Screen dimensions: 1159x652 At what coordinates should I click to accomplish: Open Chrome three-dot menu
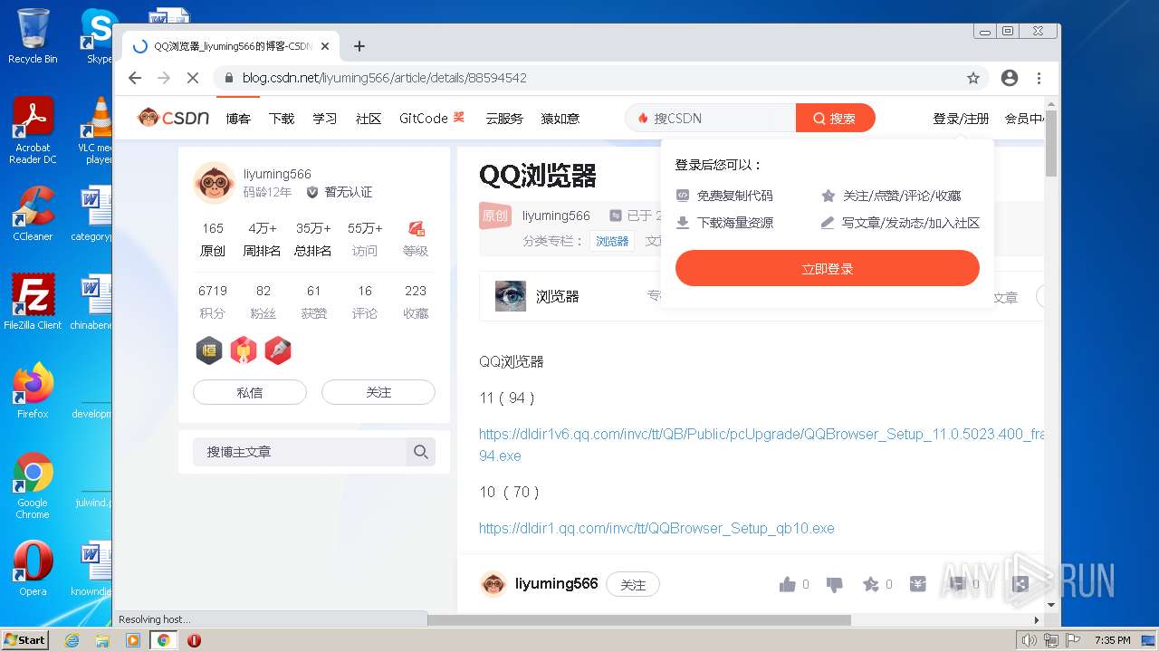(1039, 78)
